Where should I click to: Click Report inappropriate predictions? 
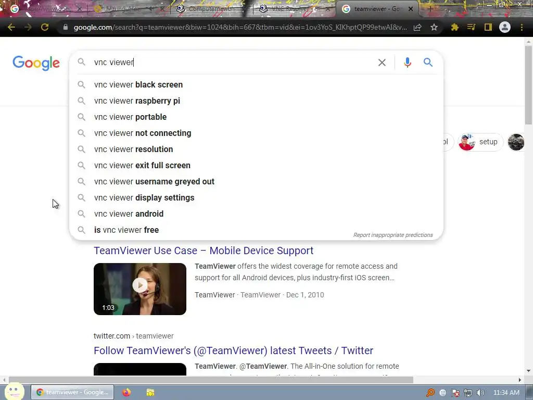(x=393, y=235)
